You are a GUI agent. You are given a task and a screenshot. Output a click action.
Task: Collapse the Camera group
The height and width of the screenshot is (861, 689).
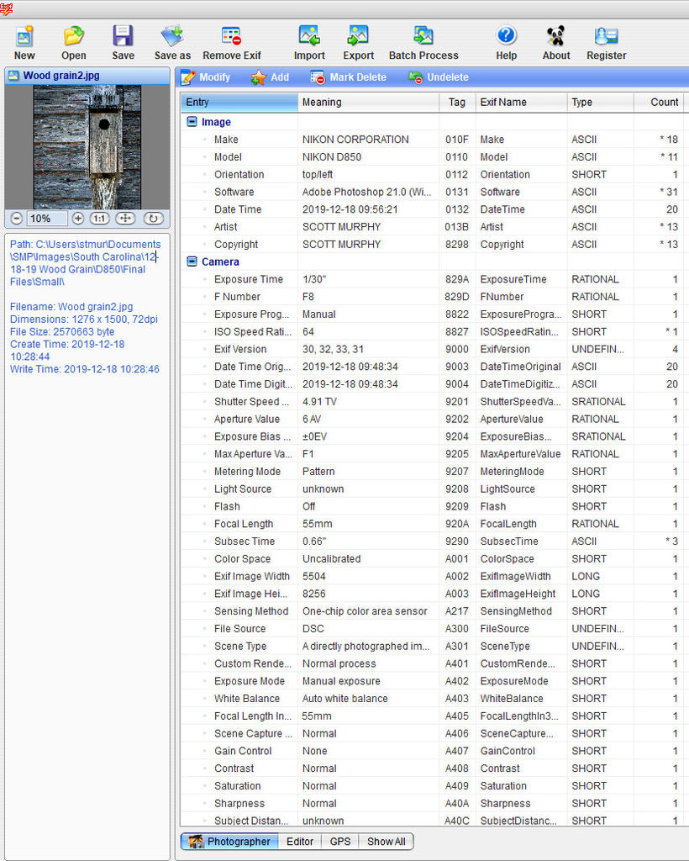192,261
